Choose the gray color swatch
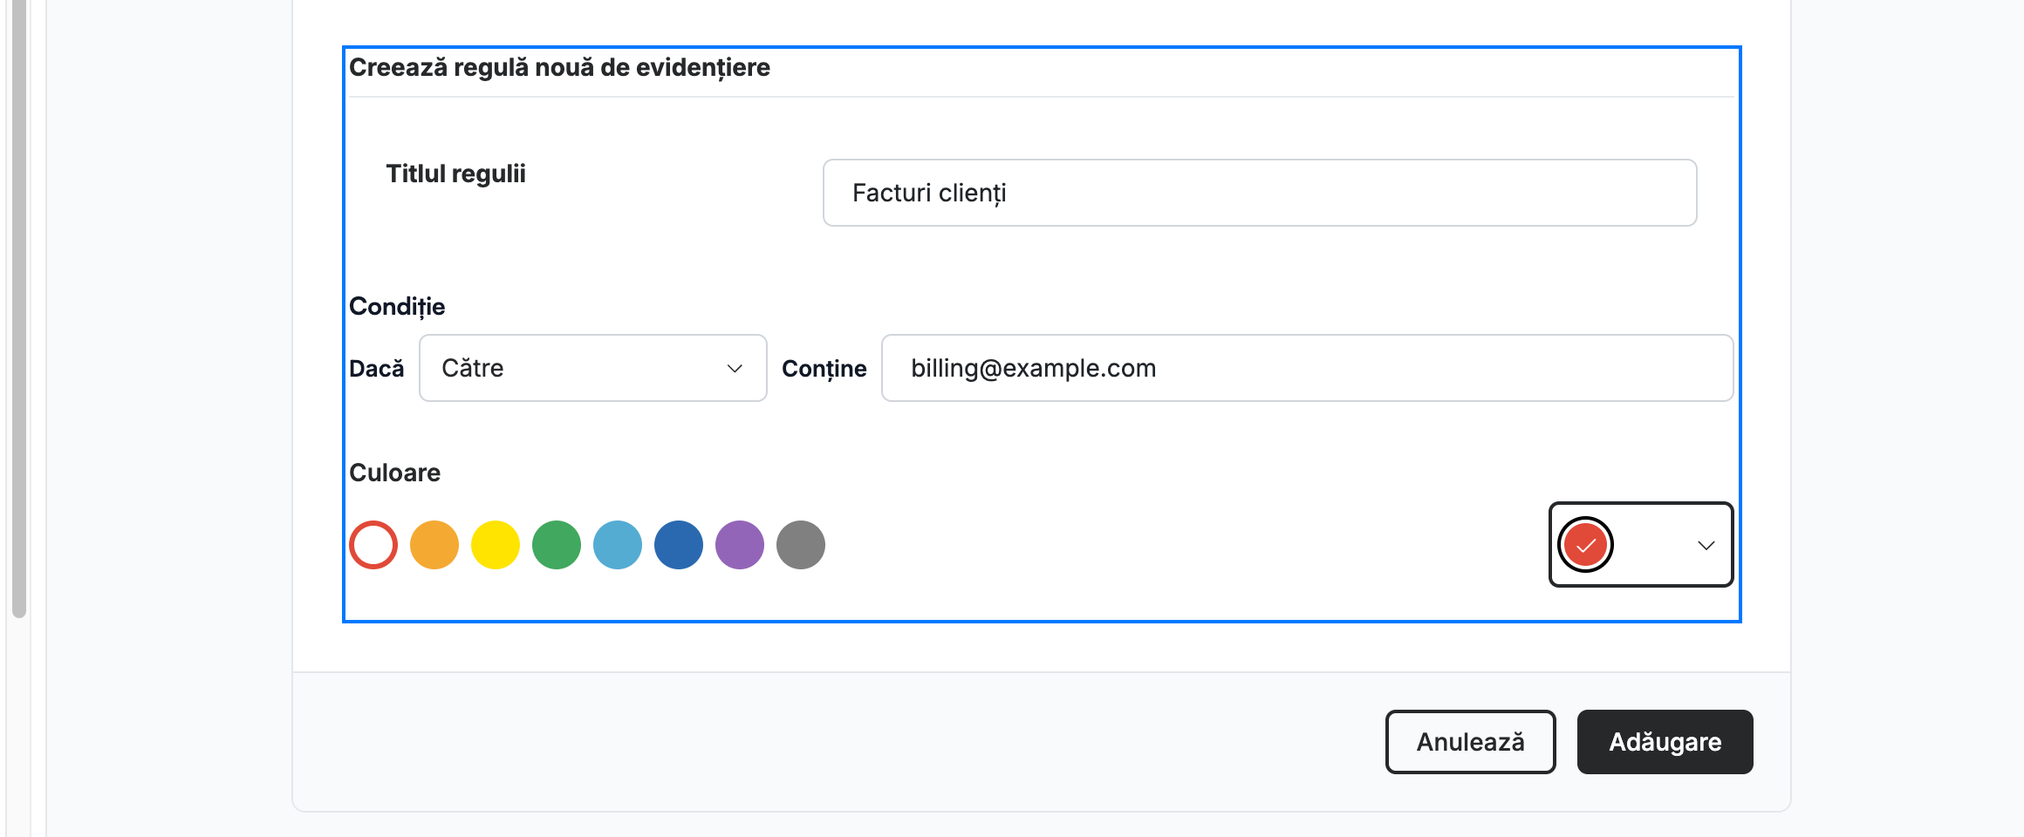 click(x=801, y=545)
